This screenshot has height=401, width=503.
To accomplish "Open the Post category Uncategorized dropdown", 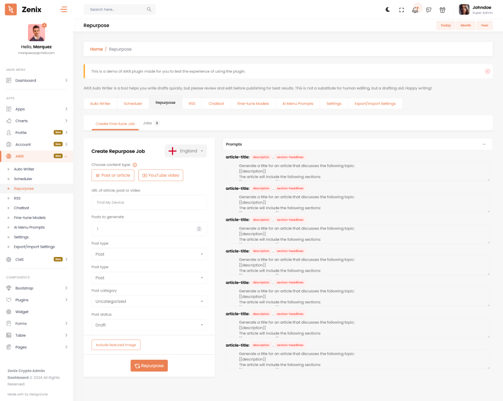I will [x=149, y=301].
